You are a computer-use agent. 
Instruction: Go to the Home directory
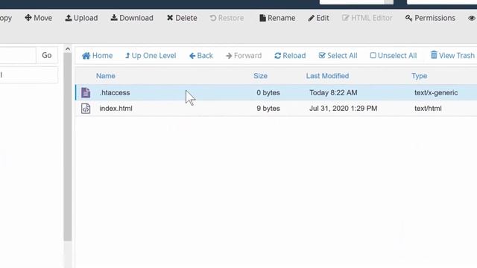98,56
